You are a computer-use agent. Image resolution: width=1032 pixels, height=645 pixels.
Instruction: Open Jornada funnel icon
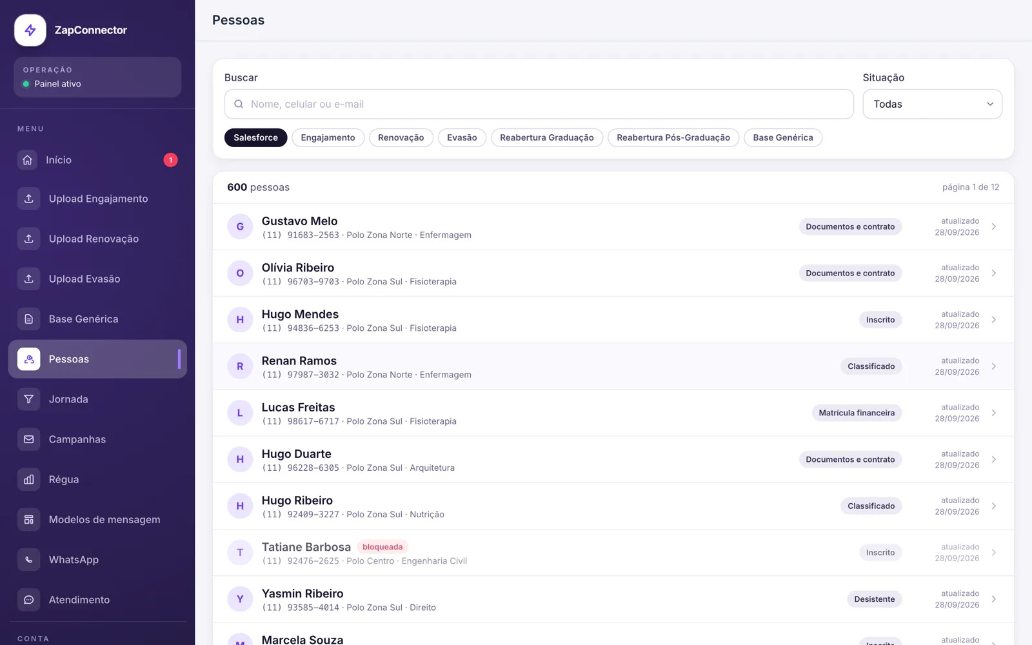coord(28,399)
